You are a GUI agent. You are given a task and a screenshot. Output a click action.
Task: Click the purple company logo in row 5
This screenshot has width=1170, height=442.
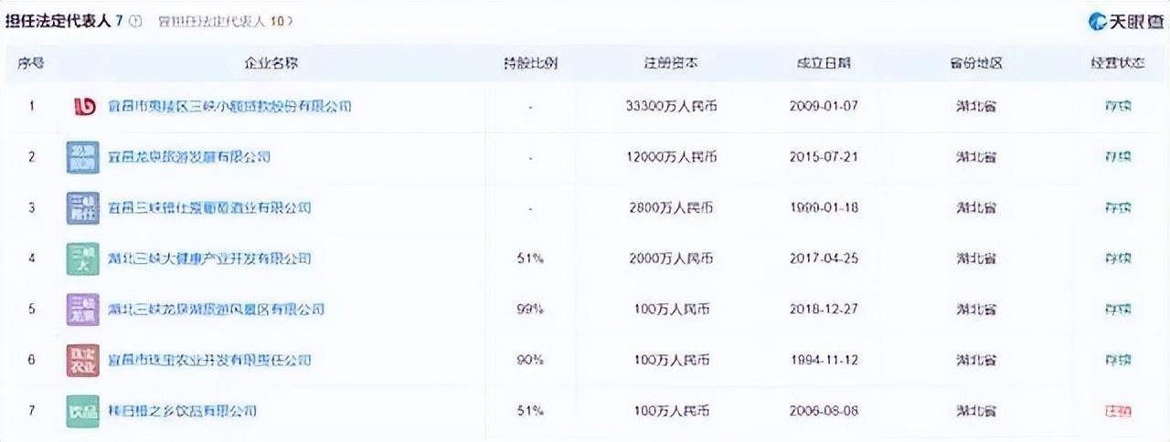tap(82, 310)
